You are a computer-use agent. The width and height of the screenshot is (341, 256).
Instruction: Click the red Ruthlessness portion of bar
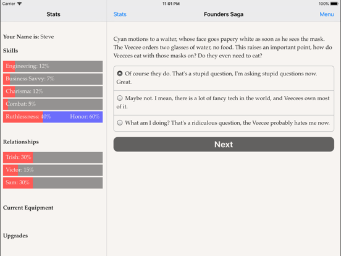tap(23, 117)
